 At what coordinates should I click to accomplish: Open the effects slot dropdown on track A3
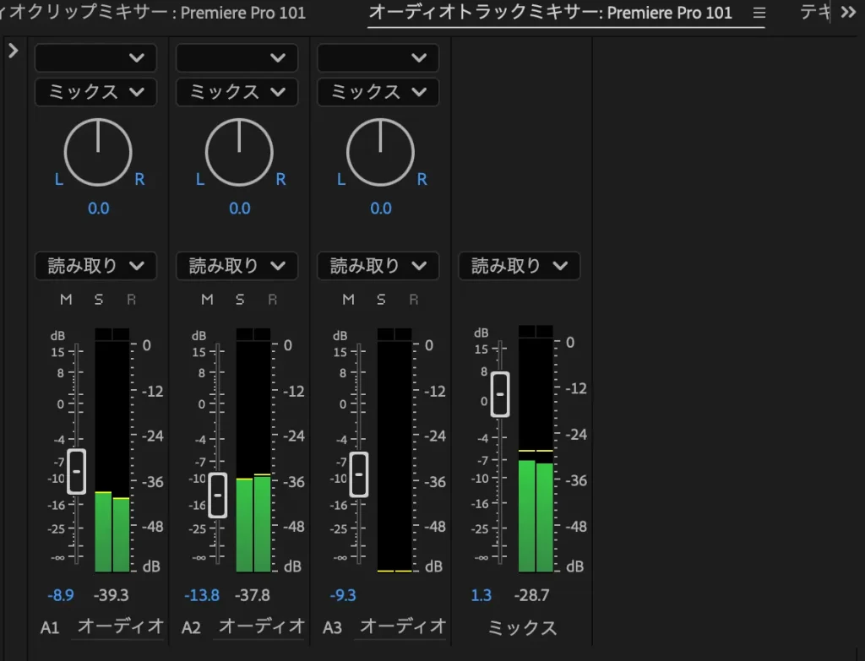pyautogui.click(x=378, y=57)
